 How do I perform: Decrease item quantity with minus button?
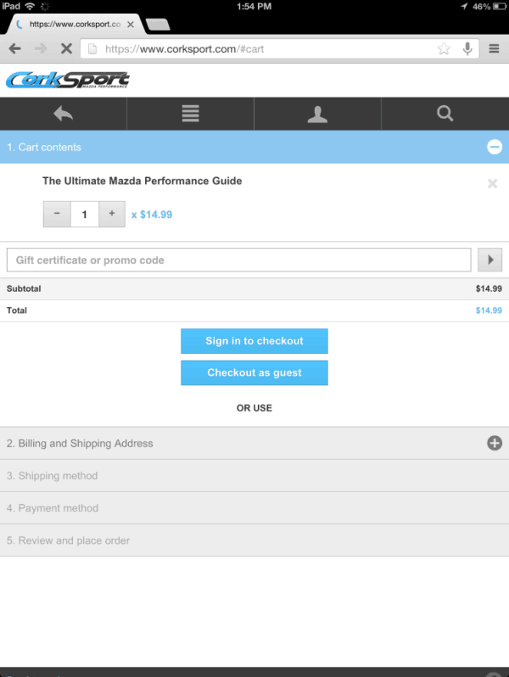[x=57, y=214]
